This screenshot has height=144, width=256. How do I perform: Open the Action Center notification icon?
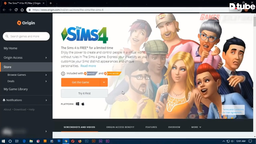250,141
